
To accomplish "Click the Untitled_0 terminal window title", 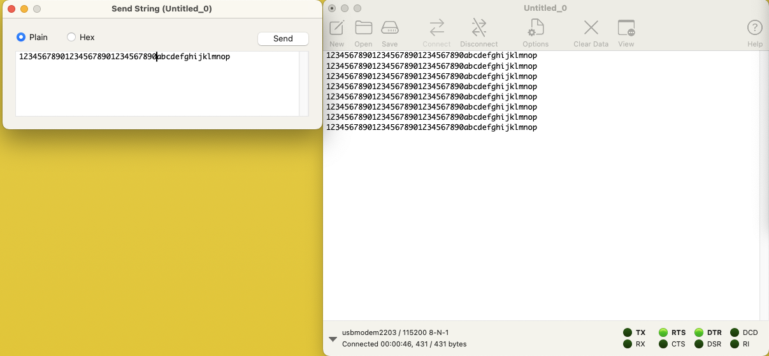I will click(x=545, y=8).
